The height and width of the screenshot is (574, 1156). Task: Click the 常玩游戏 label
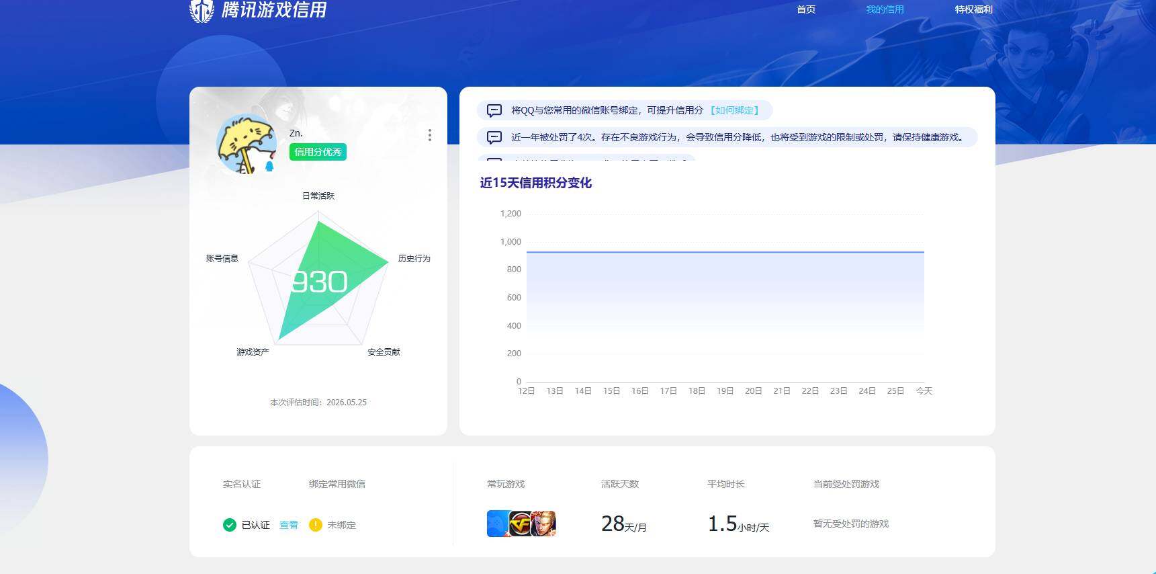tap(506, 484)
